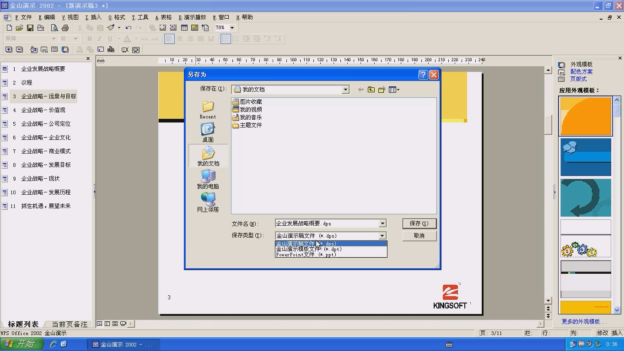Open the Recent folder shortcut
Image resolution: width=624 pixels, height=351 pixels.
(x=208, y=110)
